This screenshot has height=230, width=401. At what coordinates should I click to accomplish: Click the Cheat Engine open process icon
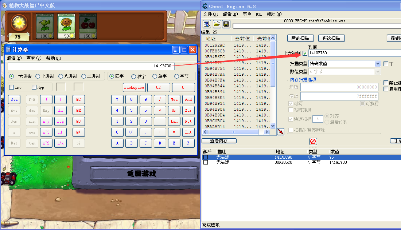click(x=207, y=24)
